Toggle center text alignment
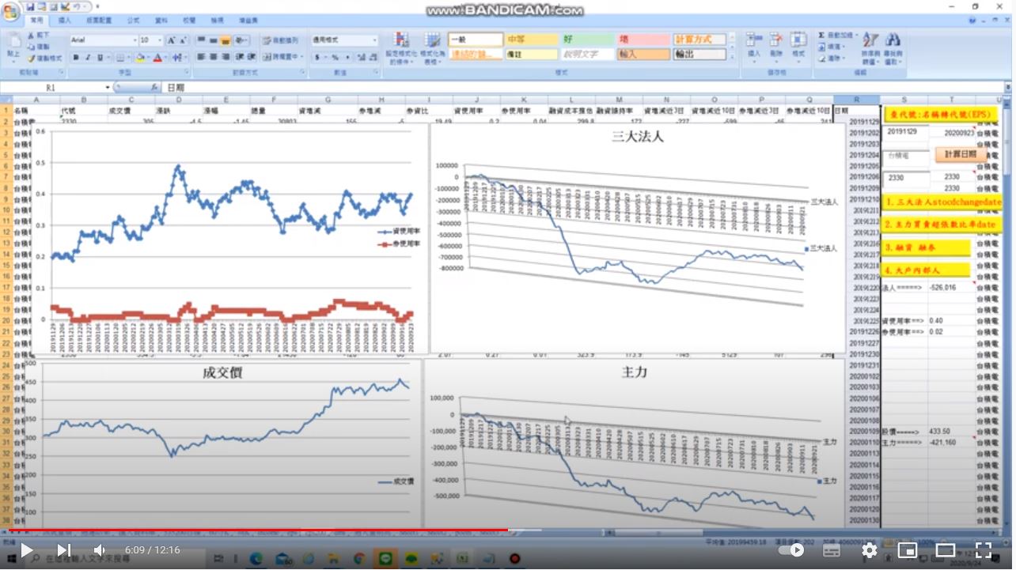1016x570 pixels. 214,57
